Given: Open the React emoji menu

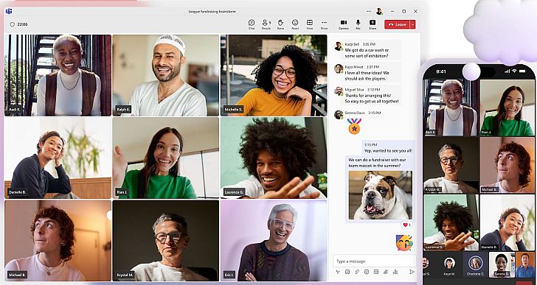Looking at the screenshot, I should point(295,24).
